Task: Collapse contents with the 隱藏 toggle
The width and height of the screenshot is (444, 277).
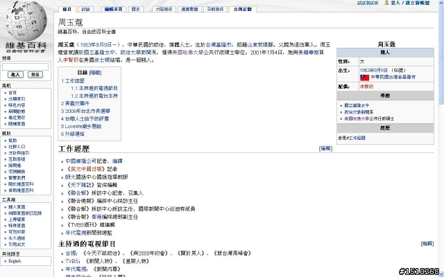Action: 96,73
